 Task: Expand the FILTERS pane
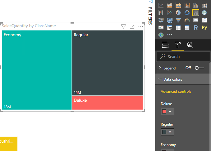(150, 16)
